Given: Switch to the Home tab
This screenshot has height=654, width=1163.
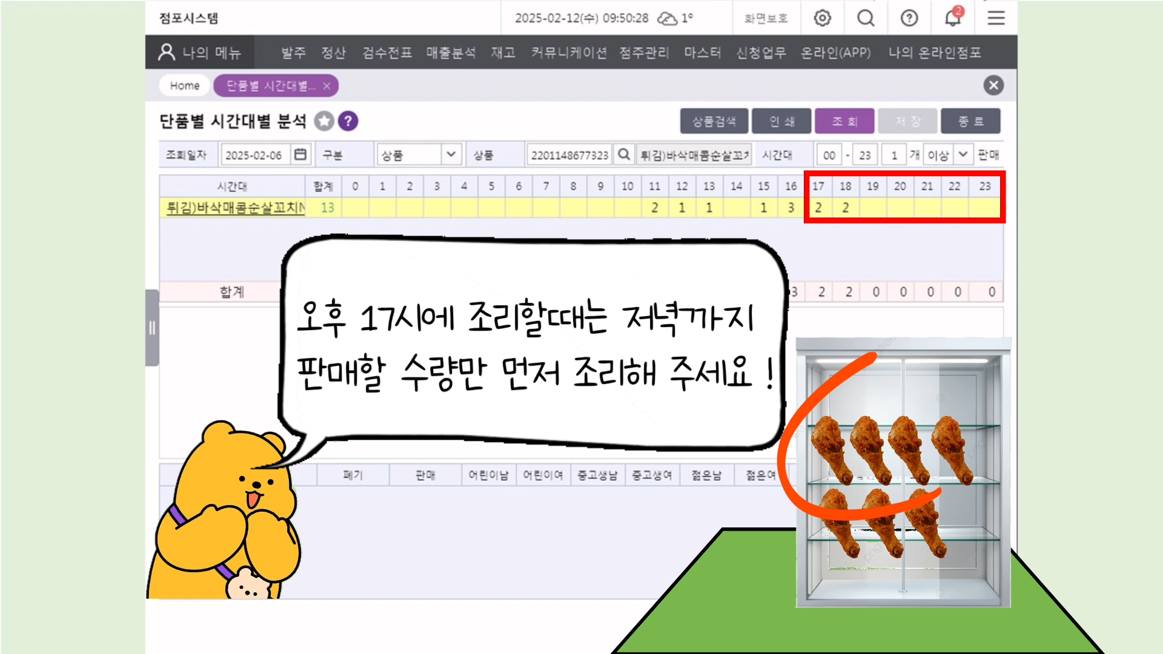Looking at the screenshot, I should click(x=185, y=85).
